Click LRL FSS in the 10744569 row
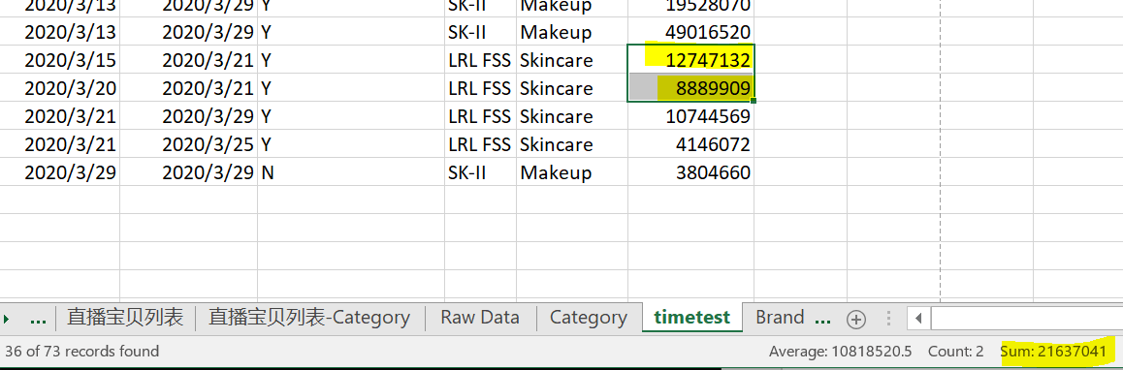Viewport: 1123px width, 370px height. click(480, 116)
